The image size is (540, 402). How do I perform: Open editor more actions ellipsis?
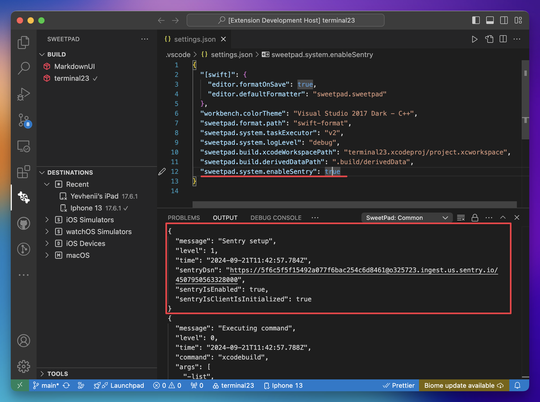pyautogui.click(x=517, y=39)
